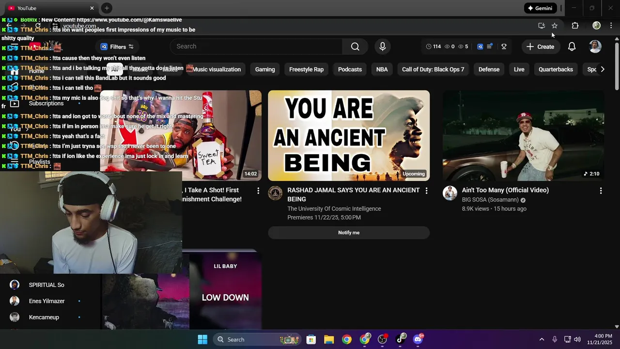Bookmark this page with the star icon
The height and width of the screenshot is (349, 620).
click(x=555, y=26)
